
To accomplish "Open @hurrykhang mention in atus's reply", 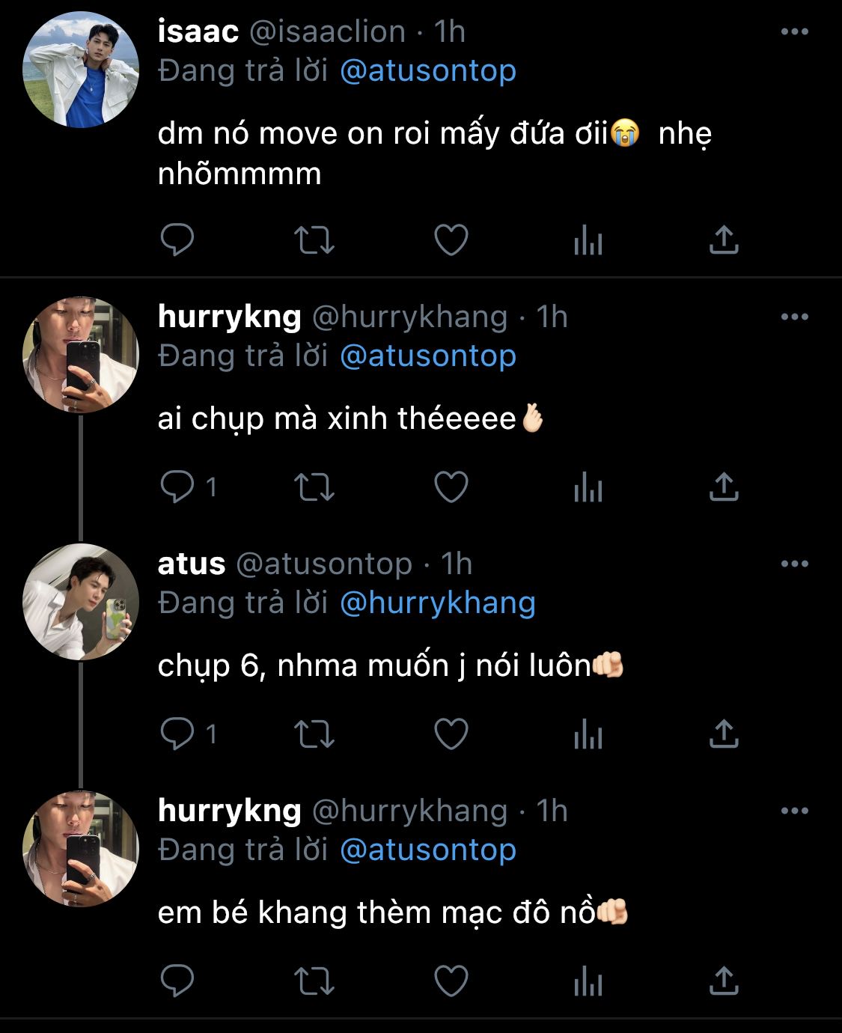I will (x=437, y=603).
